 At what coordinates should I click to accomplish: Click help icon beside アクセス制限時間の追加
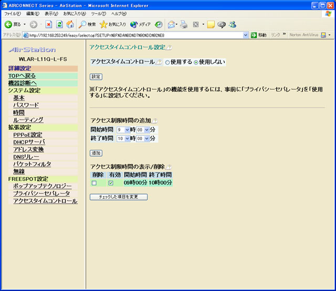point(154,121)
